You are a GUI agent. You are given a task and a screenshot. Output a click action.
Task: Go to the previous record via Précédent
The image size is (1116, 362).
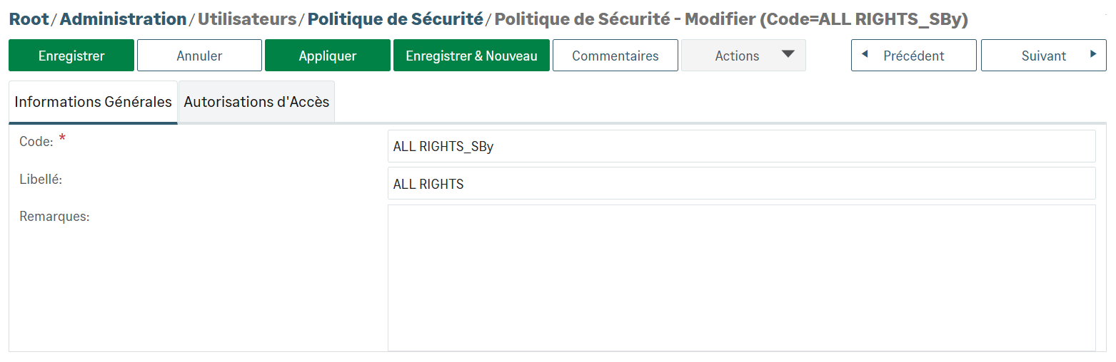(913, 56)
